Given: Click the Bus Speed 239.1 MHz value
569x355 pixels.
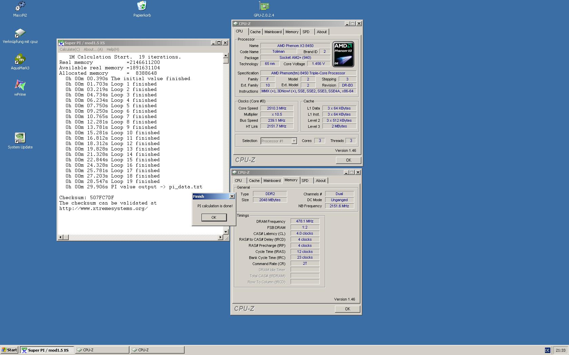Looking at the screenshot, I should pos(277,121).
